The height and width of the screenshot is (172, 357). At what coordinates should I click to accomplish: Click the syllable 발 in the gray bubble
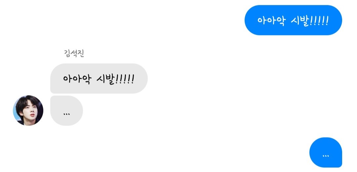[111, 80]
